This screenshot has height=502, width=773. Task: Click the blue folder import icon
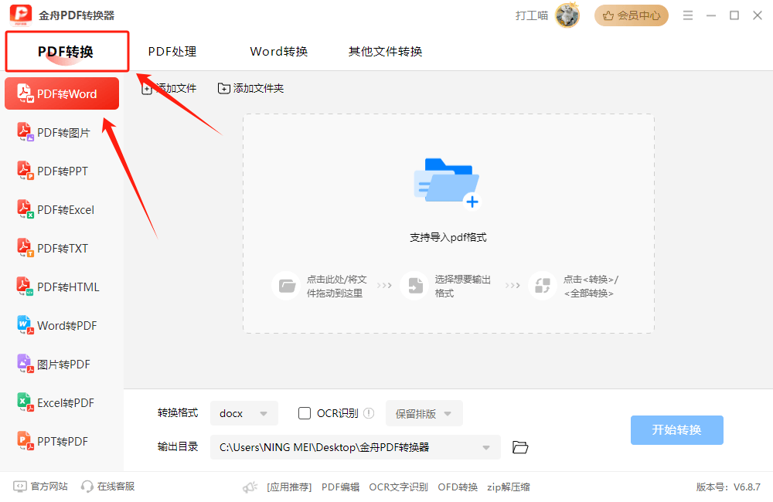click(447, 183)
